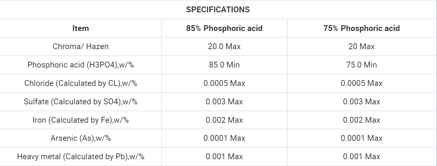Select the Phosphoric acid (H3PO4),w/% label
The height and width of the screenshot is (166, 437).
coord(81,65)
